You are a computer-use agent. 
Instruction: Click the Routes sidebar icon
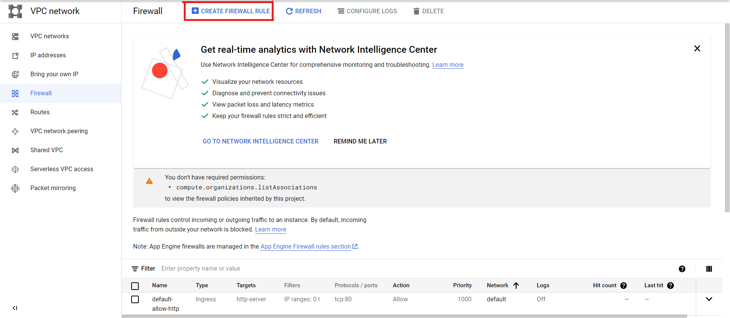pos(15,112)
